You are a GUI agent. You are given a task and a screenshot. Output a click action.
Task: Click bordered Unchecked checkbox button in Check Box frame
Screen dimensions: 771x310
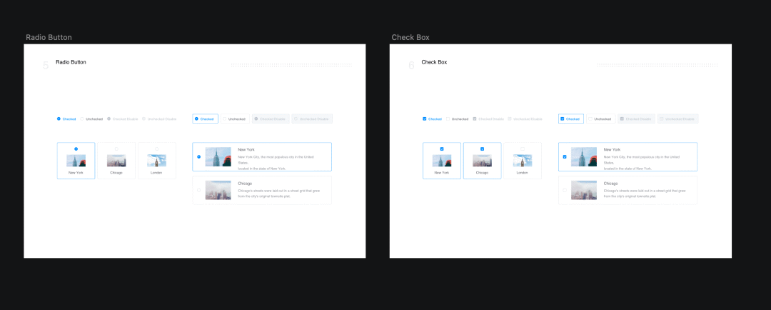tap(601, 119)
